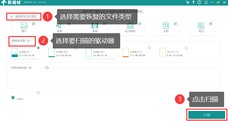Screen dimensions: 228x121
Task: Uncheck the 其它 file type checkbox
Action: (211, 24)
